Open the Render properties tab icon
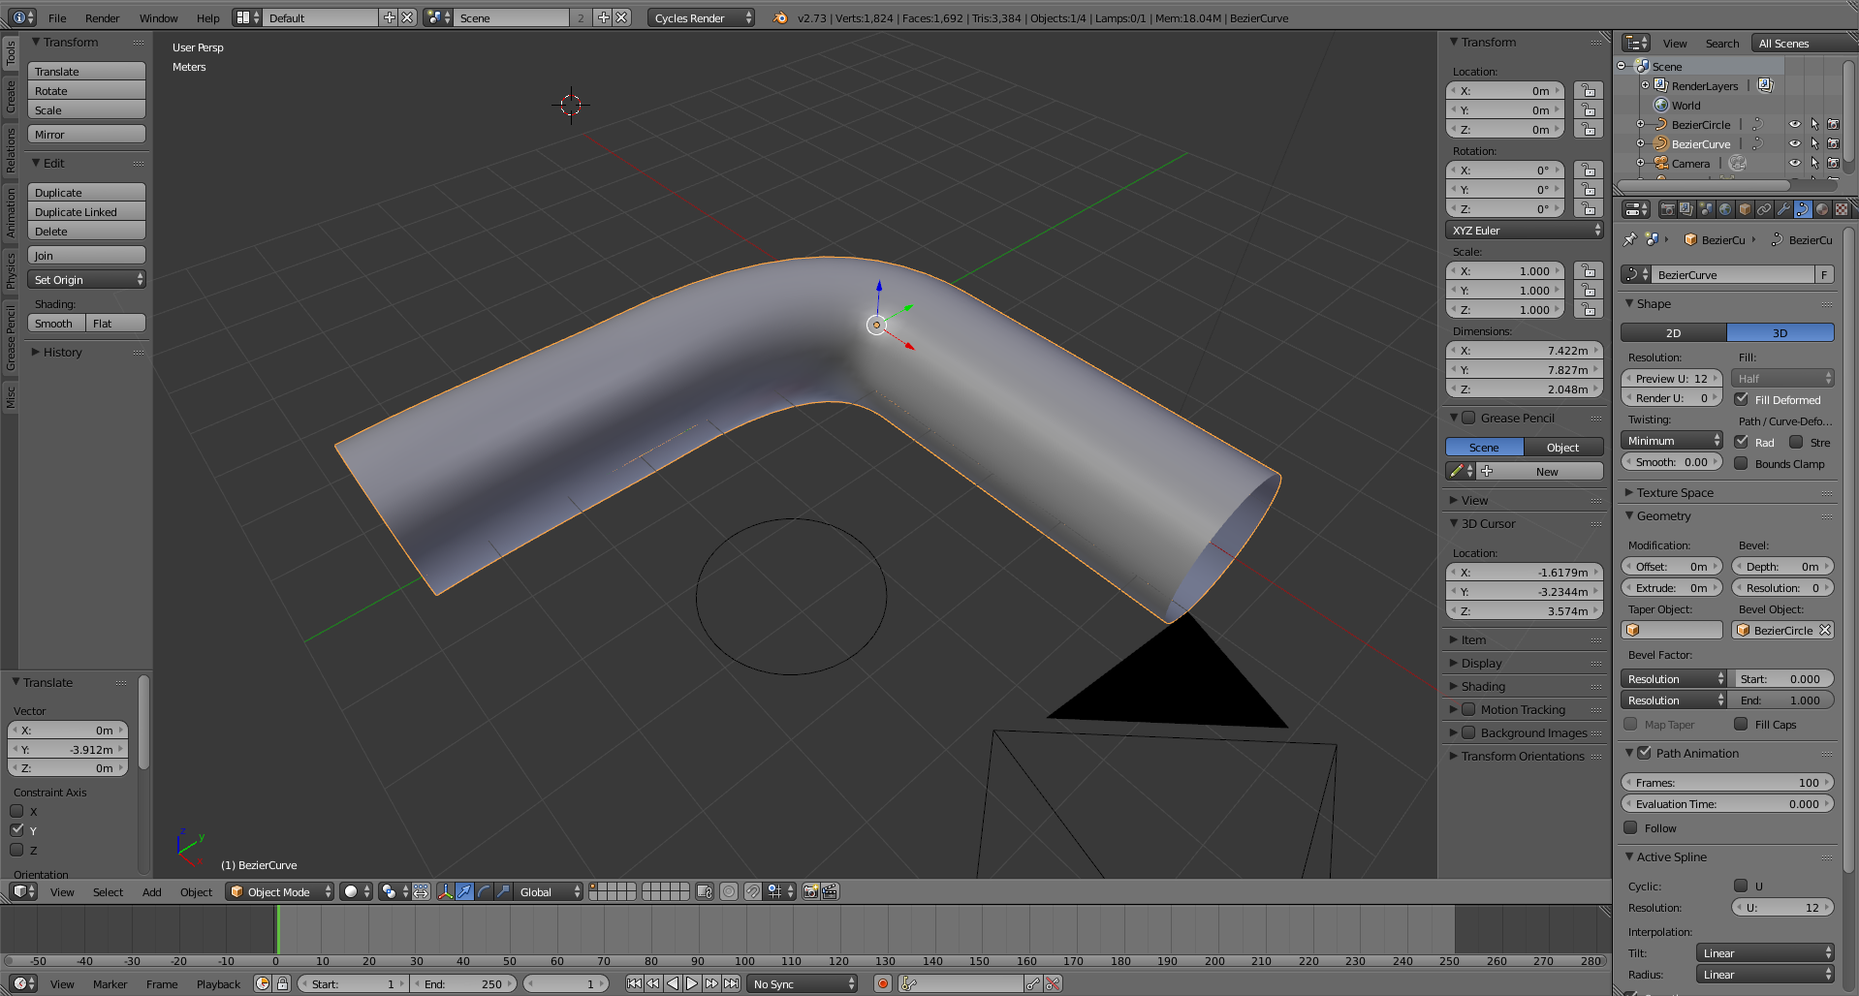This screenshot has height=996, width=1859. 1667,209
